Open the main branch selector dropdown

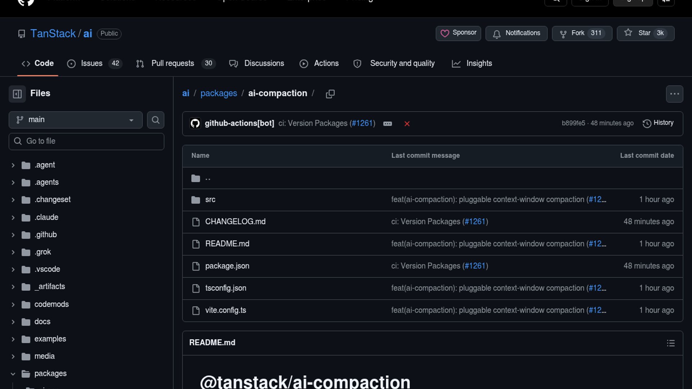[x=75, y=120]
